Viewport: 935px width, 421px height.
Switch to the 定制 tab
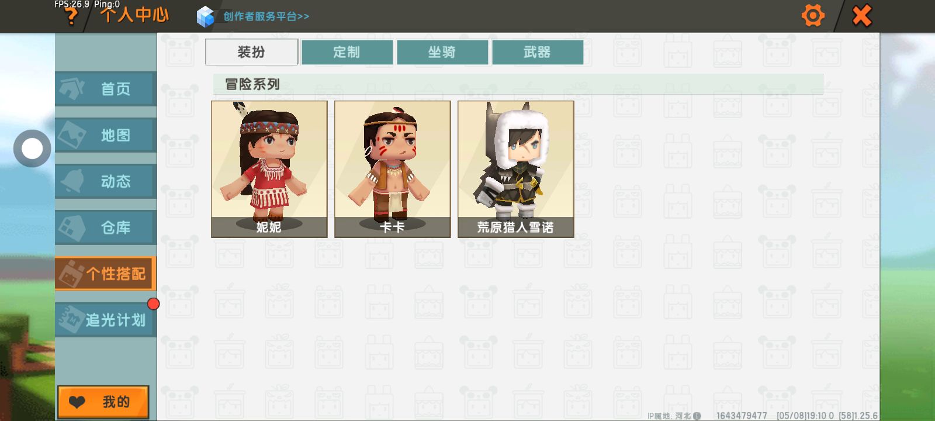click(x=347, y=52)
